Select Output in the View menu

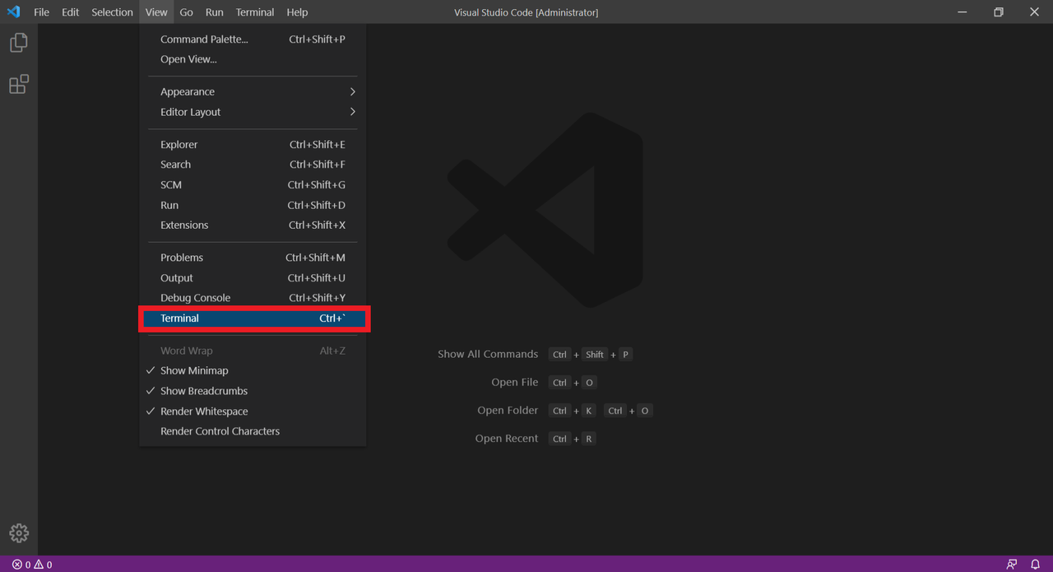click(253, 277)
